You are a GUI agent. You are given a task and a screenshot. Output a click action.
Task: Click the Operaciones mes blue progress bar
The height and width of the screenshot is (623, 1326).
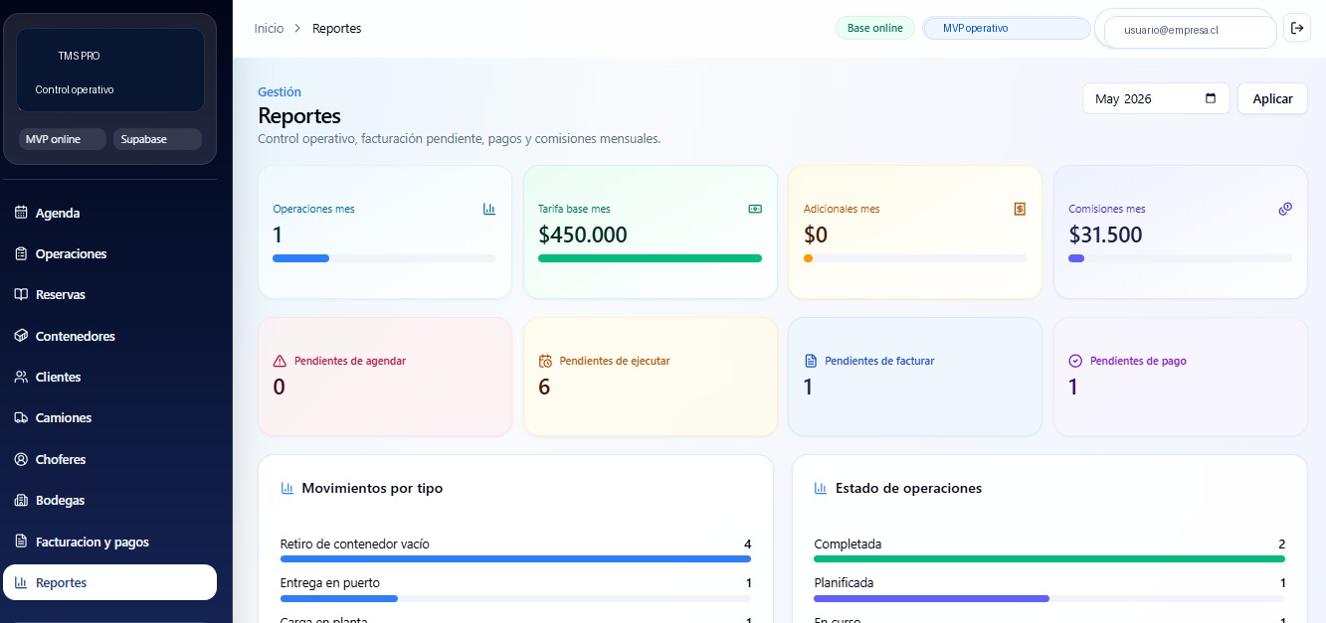click(300, 258)
